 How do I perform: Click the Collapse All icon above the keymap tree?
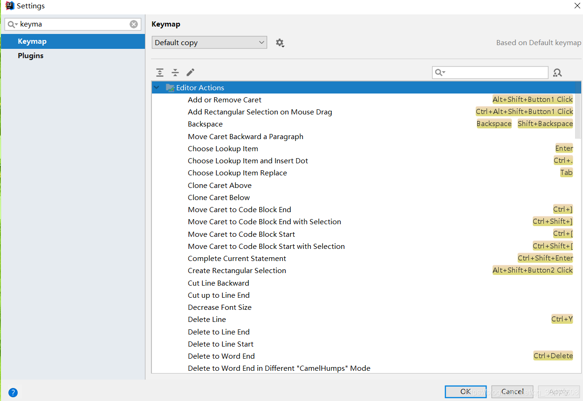pos(175,73)
